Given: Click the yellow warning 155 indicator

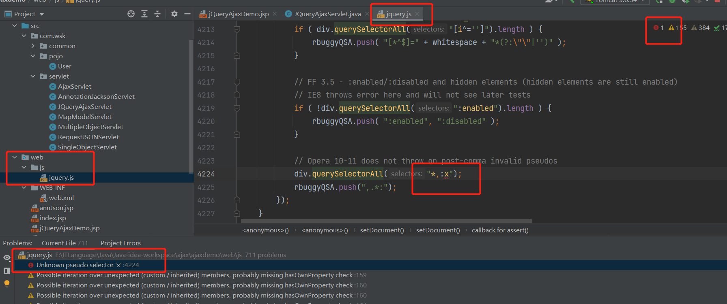Looking at the screenshot, I should [678, 28].
